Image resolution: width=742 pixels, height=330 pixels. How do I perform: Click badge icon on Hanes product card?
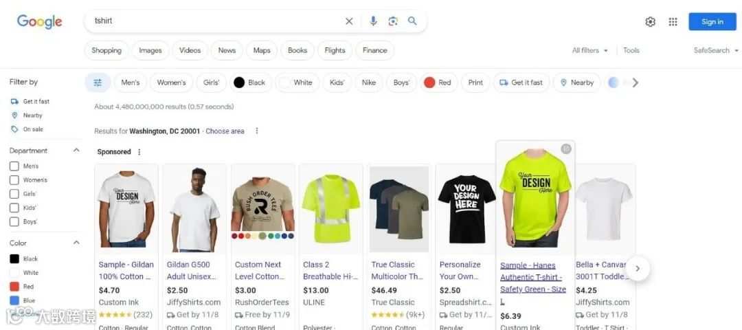[x=566, y=149]
